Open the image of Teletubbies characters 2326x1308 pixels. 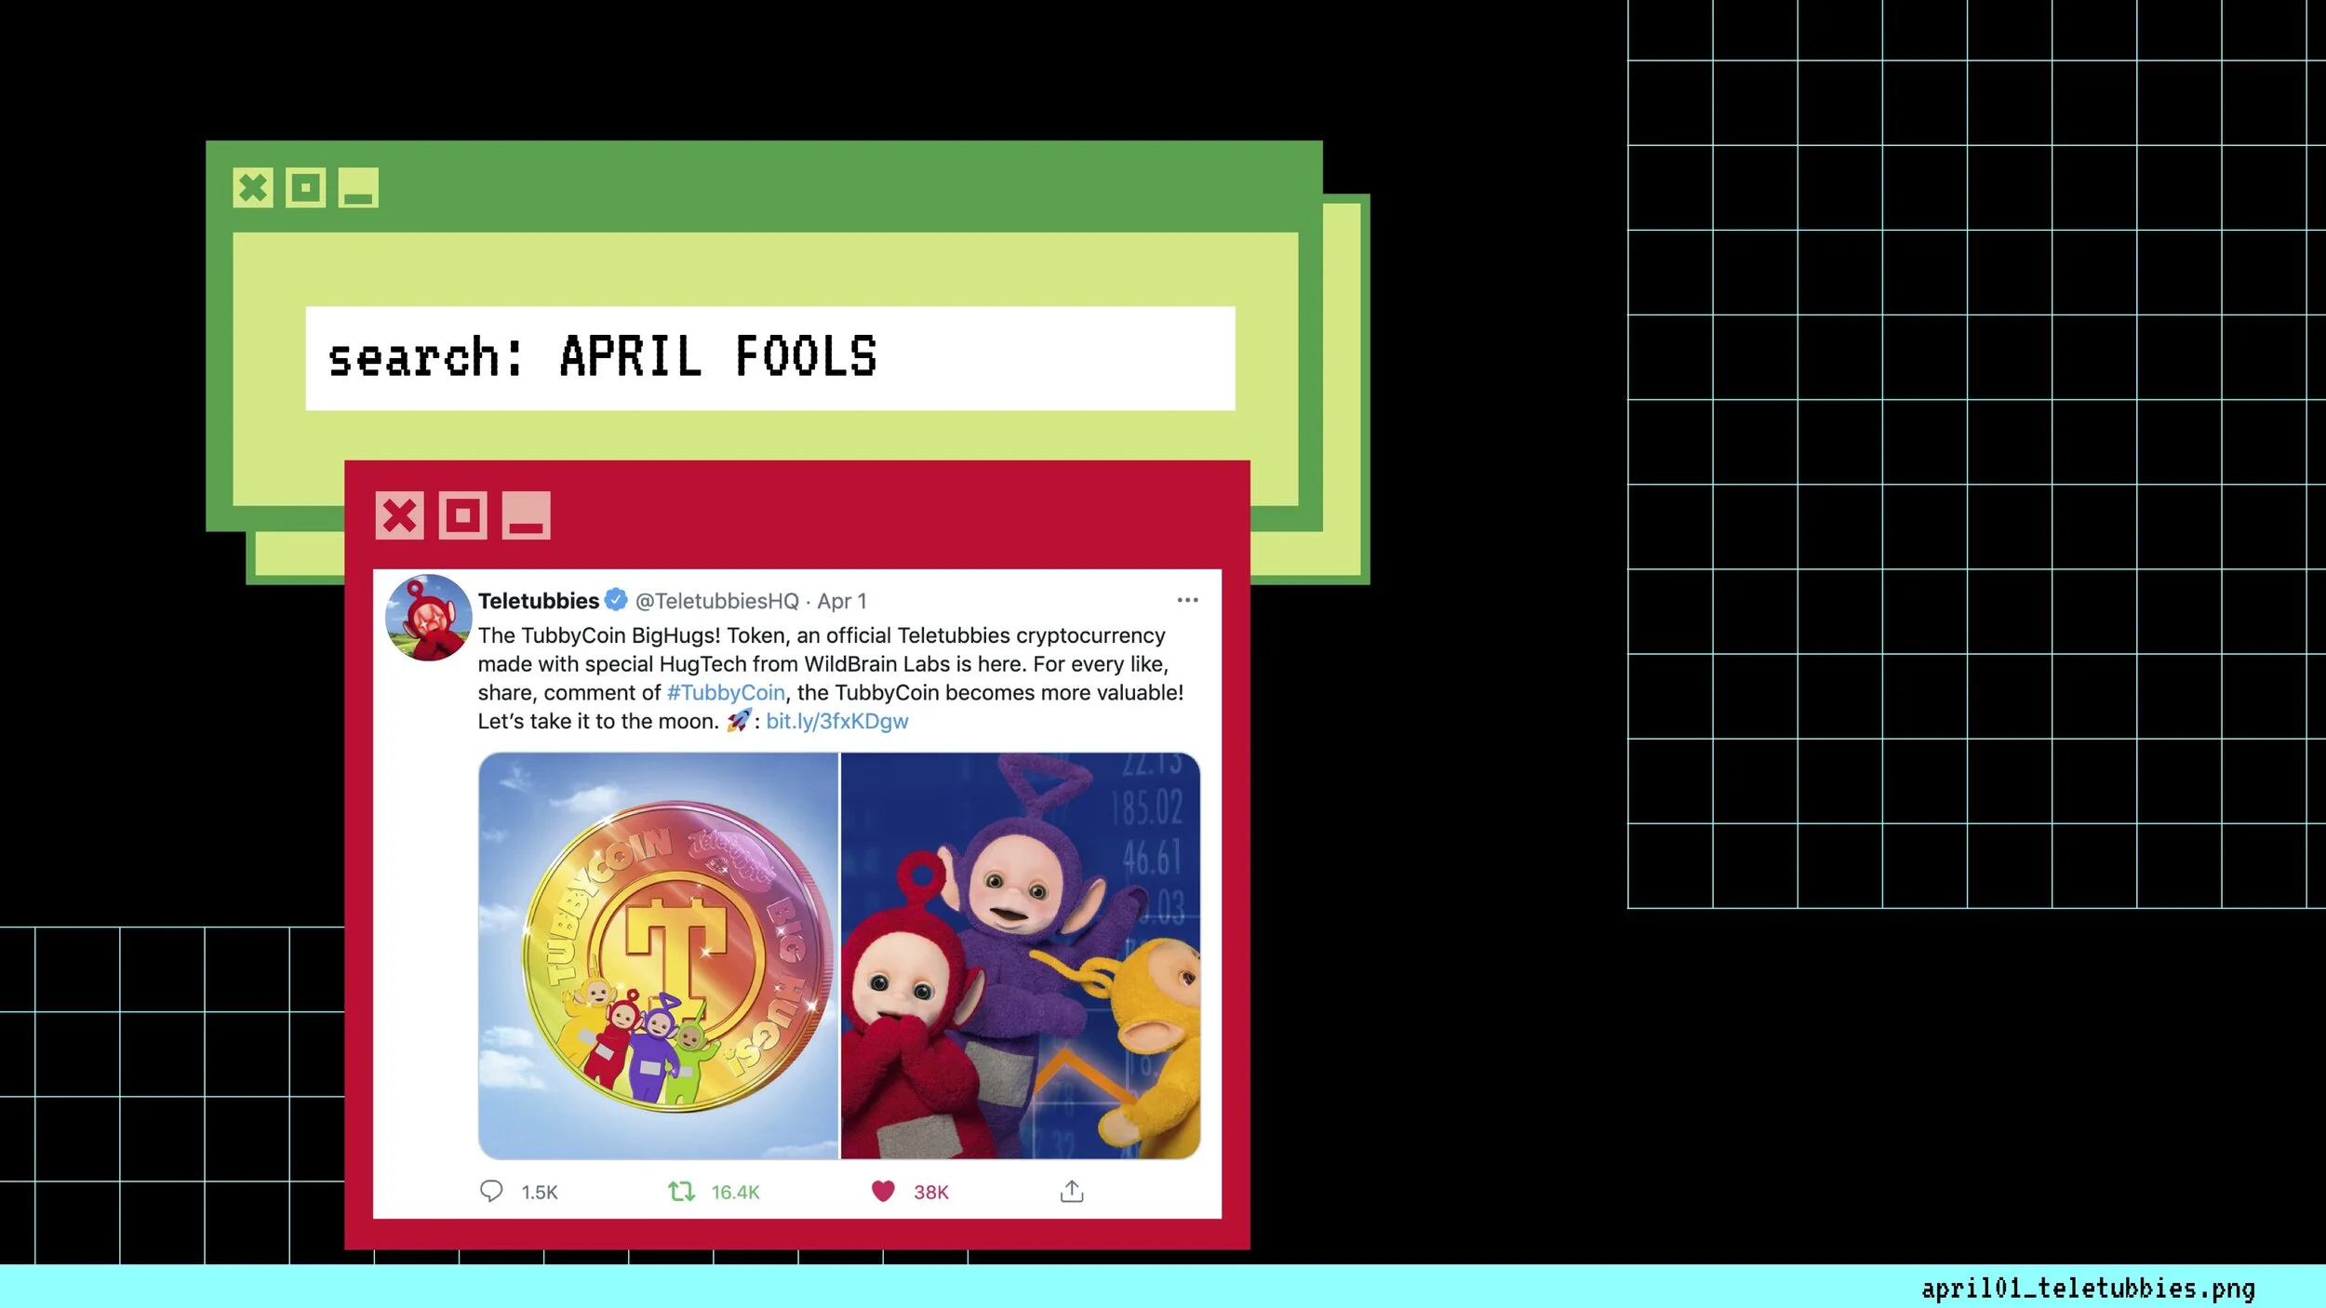pos(1020,955)
